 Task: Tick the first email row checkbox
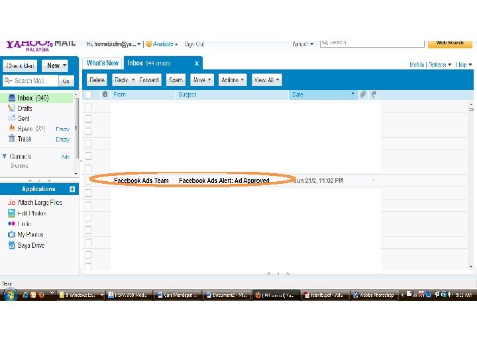(x=88, y=106)
